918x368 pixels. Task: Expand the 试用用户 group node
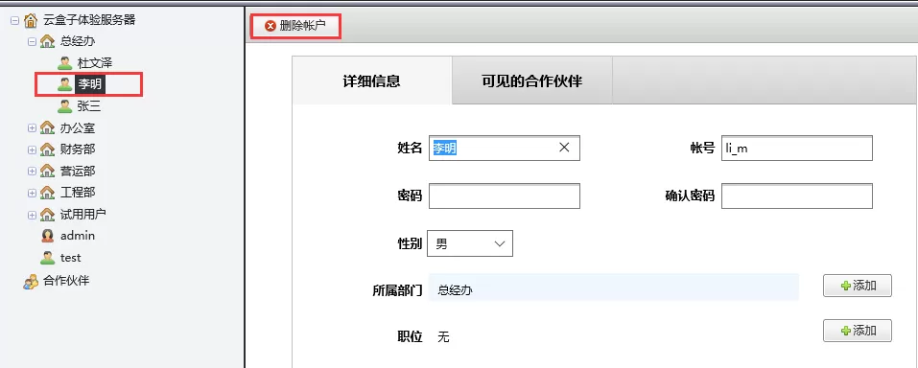32,215
